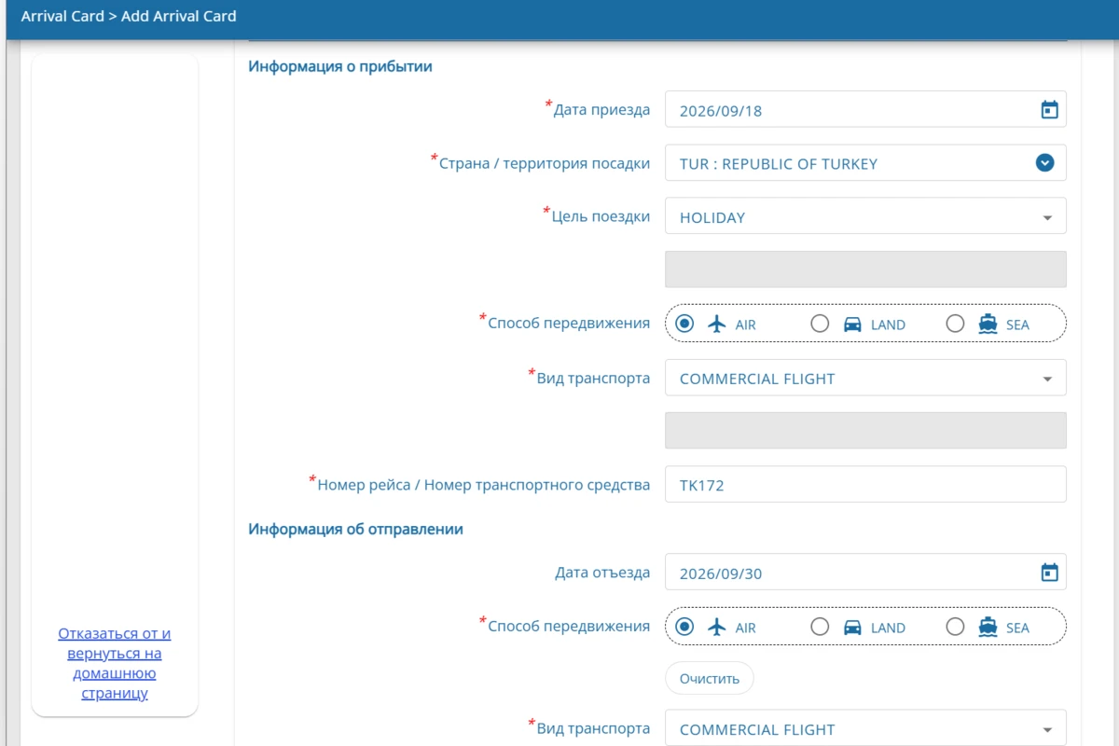Select AIR radio button for arrival
The width and height of the screenshot is (1119, 746).
684,324
